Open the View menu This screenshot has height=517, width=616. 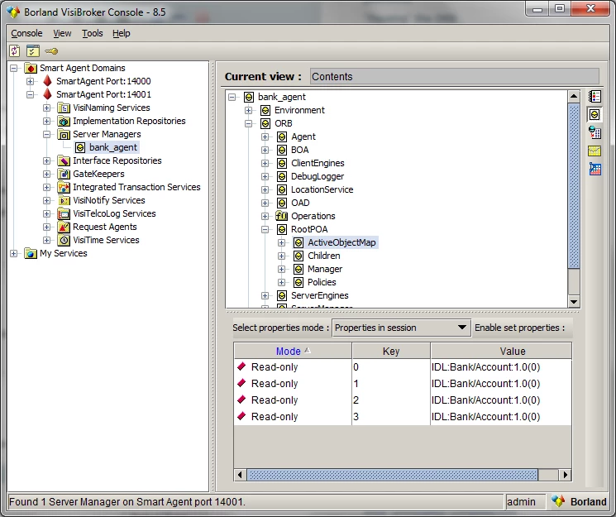point(62,33)
